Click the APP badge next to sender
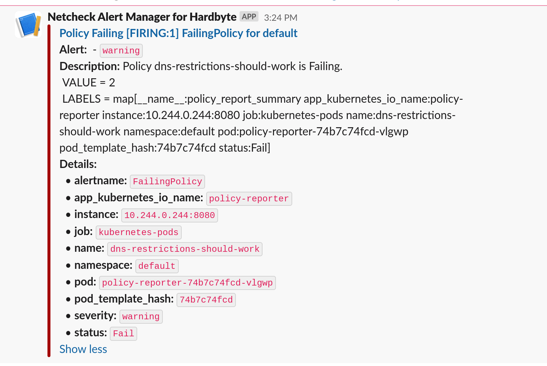The height and width of the screenshot is (366, 547). tap(249, 17)
